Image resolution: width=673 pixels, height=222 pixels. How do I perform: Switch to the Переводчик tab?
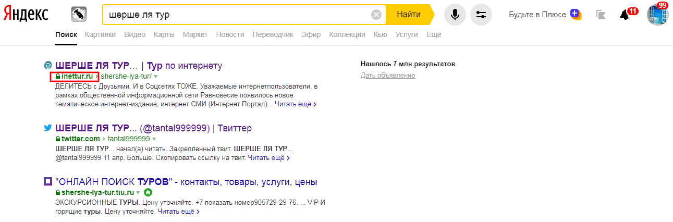tap(273, 34)
